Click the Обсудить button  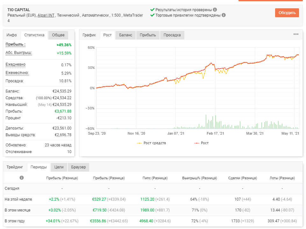tap(287, 13)
